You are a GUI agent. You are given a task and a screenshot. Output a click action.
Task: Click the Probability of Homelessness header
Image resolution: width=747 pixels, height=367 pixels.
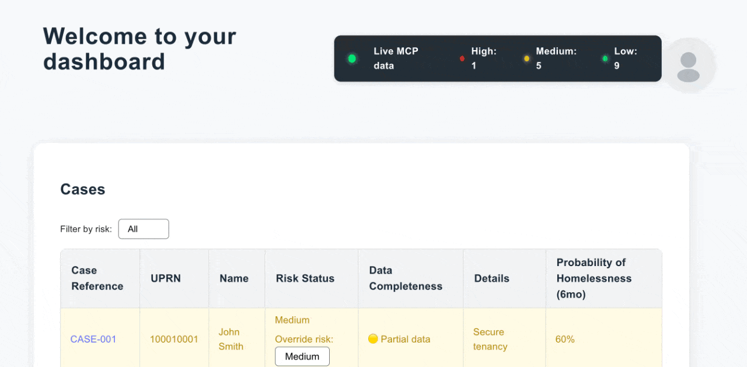pos(594,278)
